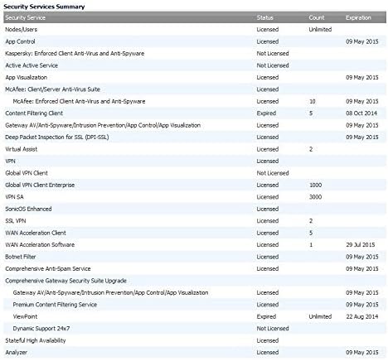Click Unlimited count for Nodes/Users
The image size is (388, 361).
[320, 30]
